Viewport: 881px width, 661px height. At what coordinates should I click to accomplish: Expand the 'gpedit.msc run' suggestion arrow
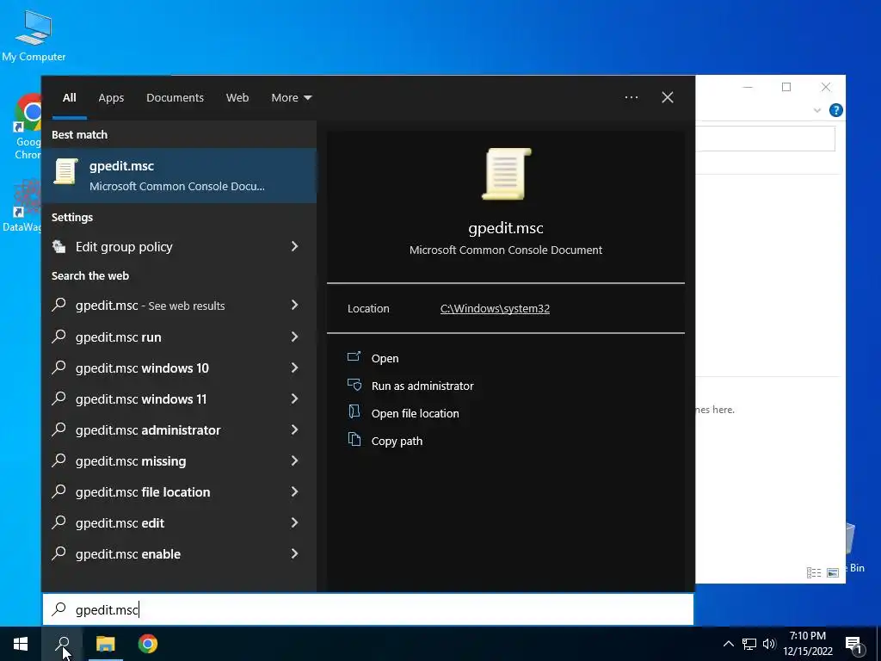pyautogui.click(x=295, y=337)
